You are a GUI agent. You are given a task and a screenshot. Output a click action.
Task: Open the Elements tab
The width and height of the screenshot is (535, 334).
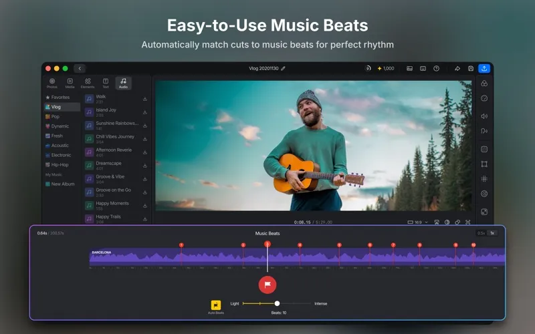(x=88, y=83)
